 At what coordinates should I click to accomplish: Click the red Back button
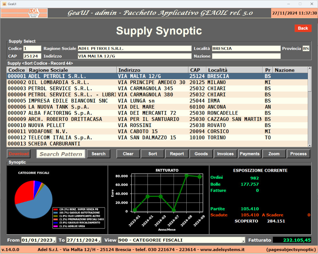point(303,28)
